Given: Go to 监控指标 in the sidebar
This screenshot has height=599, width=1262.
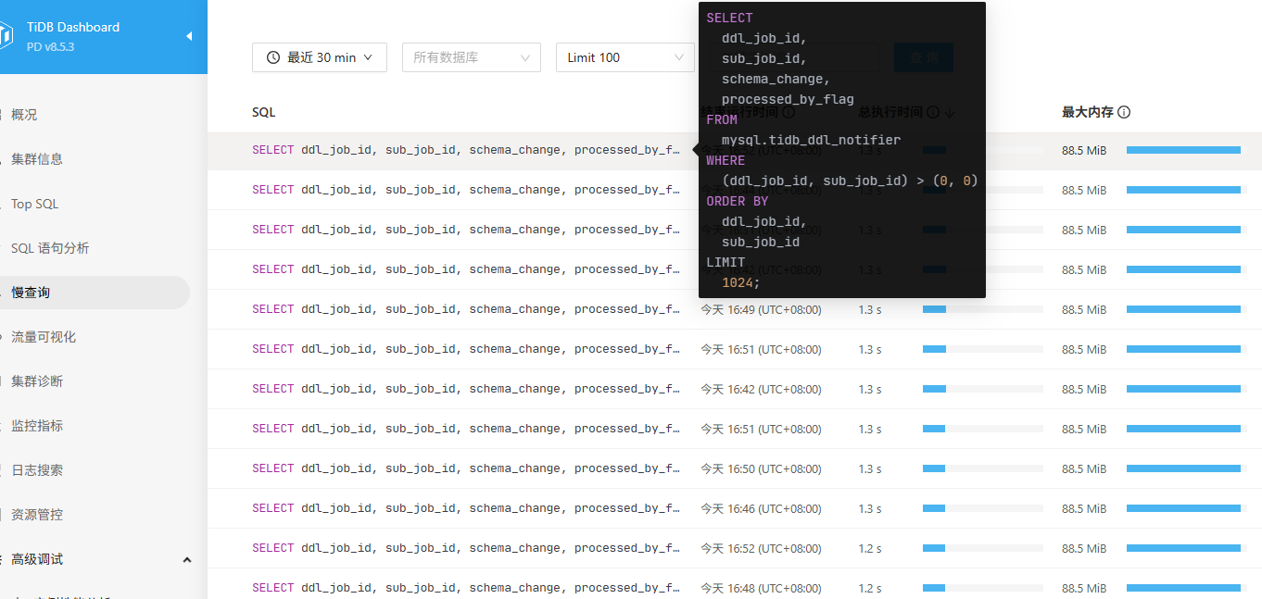Looking at the screenshot, I should (37, 426).
